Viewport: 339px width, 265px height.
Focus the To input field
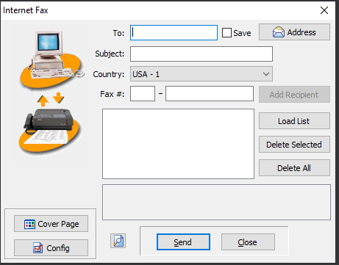(x=174, y=32)
